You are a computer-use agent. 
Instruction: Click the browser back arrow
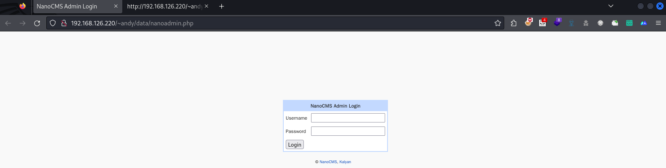click(x=8, y=23)
